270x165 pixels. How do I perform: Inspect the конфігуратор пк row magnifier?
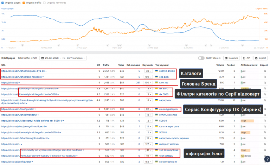pos(265,162)
